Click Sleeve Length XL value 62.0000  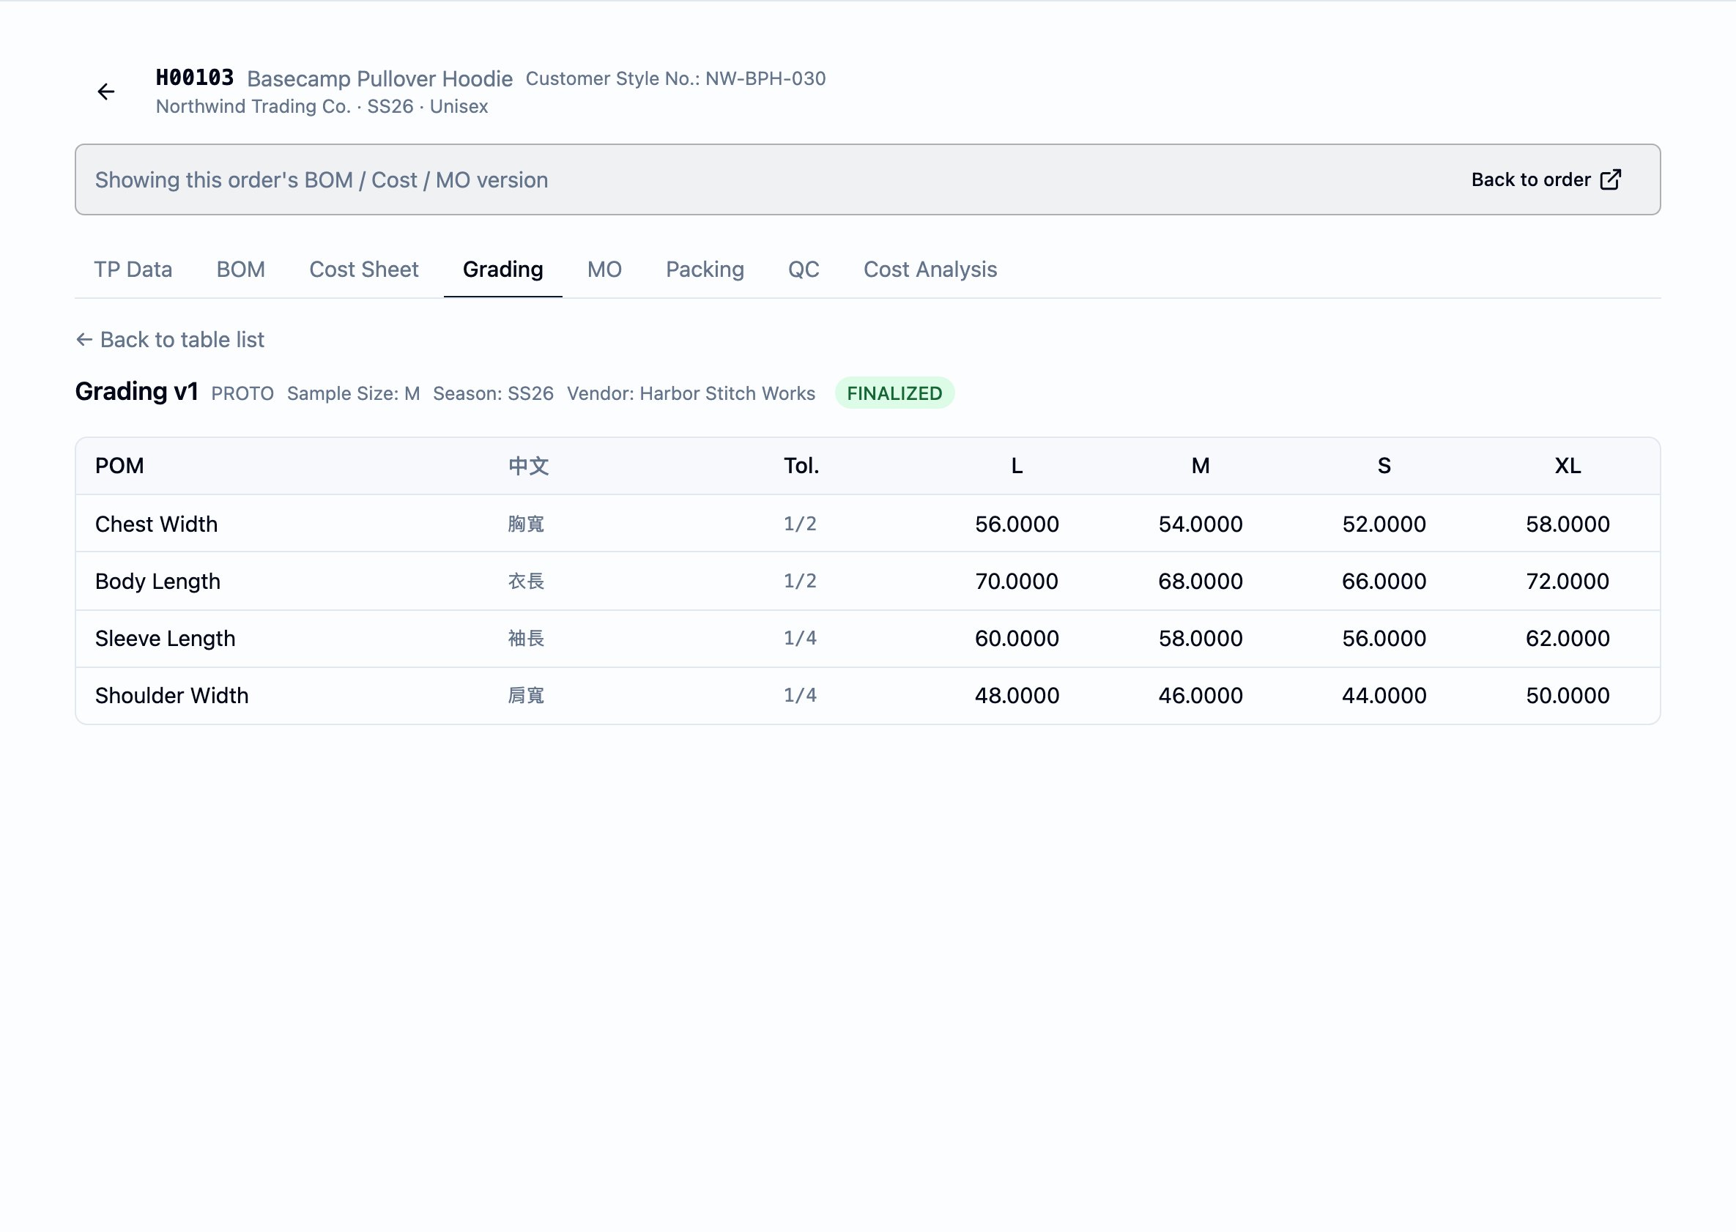click(x=1568, y=638)
